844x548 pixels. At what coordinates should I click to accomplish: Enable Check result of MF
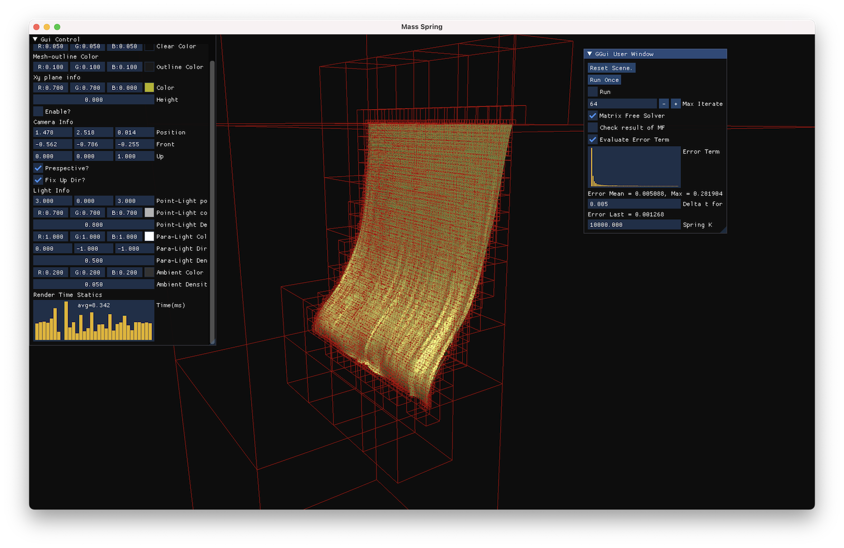tap(593, 128)
